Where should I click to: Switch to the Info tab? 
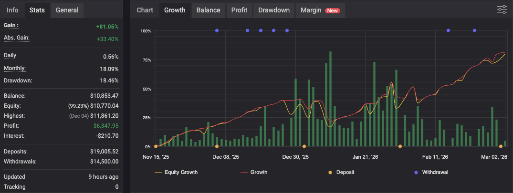13,10
